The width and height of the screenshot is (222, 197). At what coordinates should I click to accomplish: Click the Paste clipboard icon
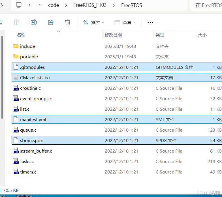17,22
